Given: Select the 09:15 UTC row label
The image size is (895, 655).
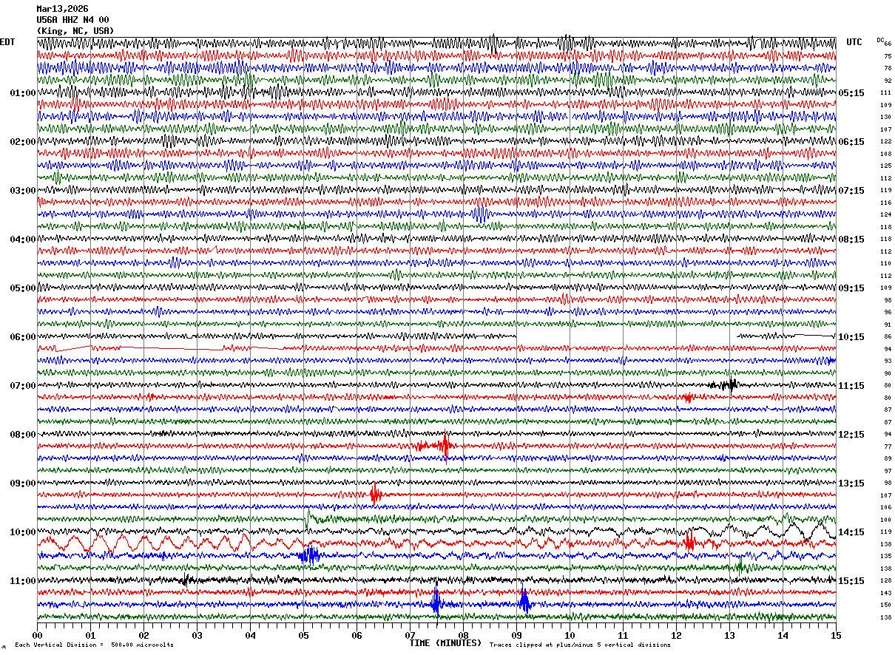Looking at the screenshot, I should click(x=851, y=288).
